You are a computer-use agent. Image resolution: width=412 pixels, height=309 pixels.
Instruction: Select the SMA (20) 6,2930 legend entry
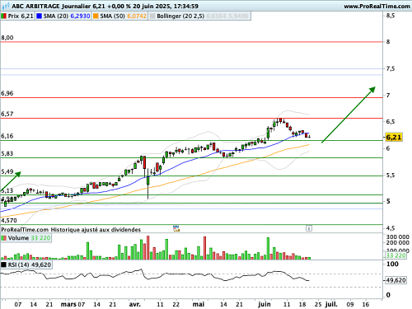[67, 16]
